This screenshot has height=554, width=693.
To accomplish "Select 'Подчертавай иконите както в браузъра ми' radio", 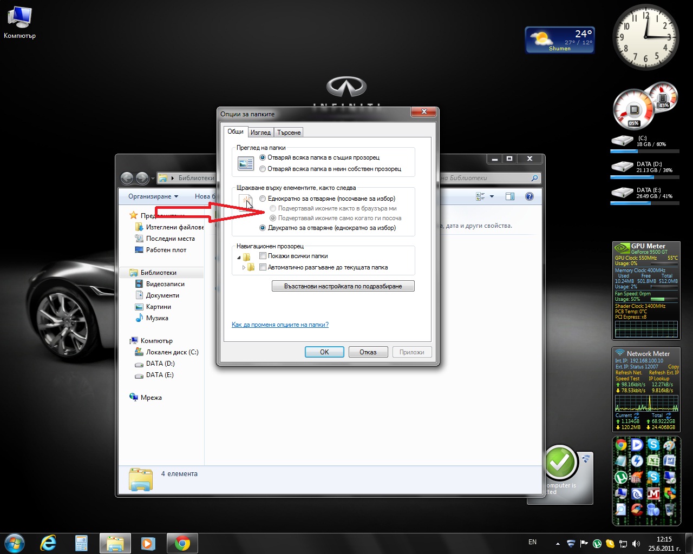I will pyautogui.click(x=273, y=208).
